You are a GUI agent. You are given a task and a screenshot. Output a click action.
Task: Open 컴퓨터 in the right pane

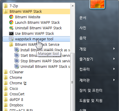point(85,69)
